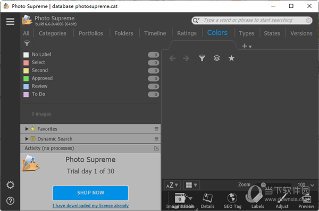Screen dimensions: 319x211
Task: Go back with the left arrow
Action: tap(172, 58)
